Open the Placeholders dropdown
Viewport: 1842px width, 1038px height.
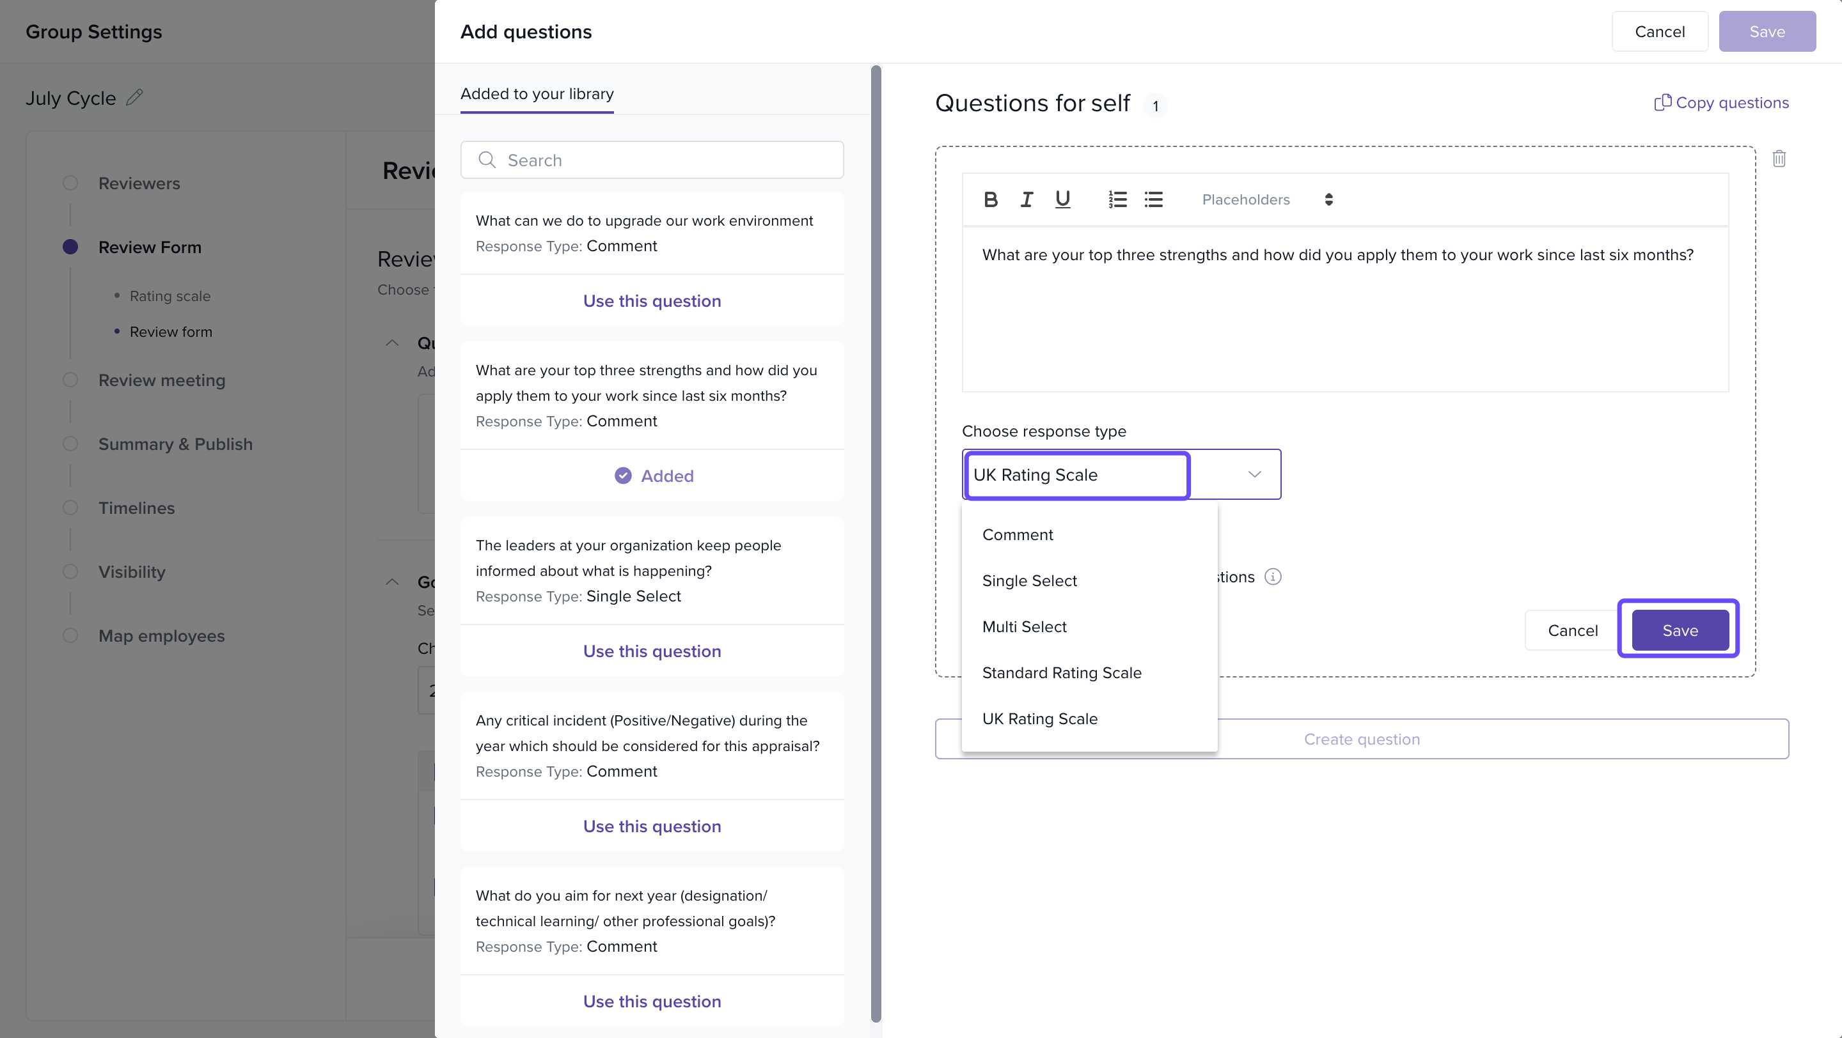click(x=1266, y=199)
